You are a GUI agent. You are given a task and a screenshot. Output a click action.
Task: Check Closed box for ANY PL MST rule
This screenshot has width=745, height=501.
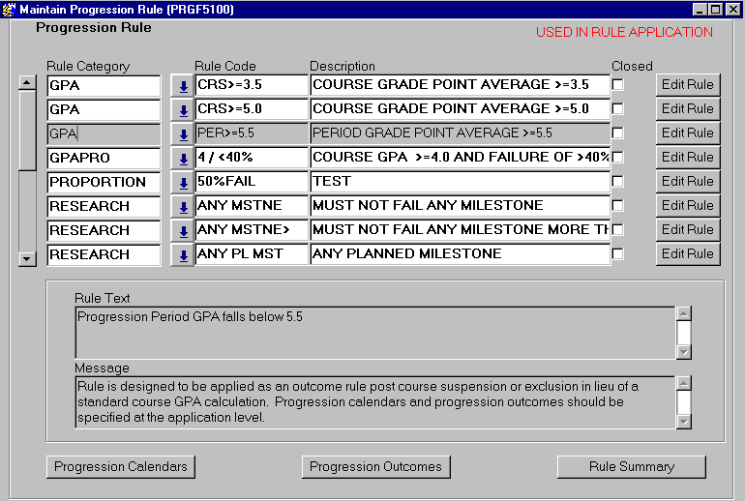point(618,254)
